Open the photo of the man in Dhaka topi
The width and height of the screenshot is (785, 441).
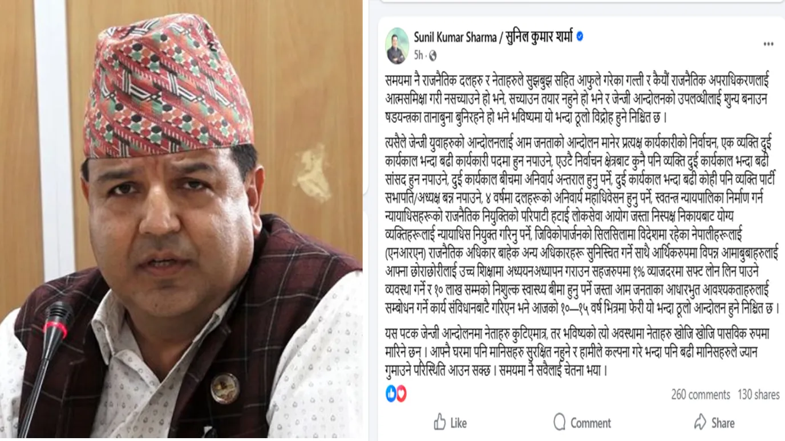coord(181,220)
